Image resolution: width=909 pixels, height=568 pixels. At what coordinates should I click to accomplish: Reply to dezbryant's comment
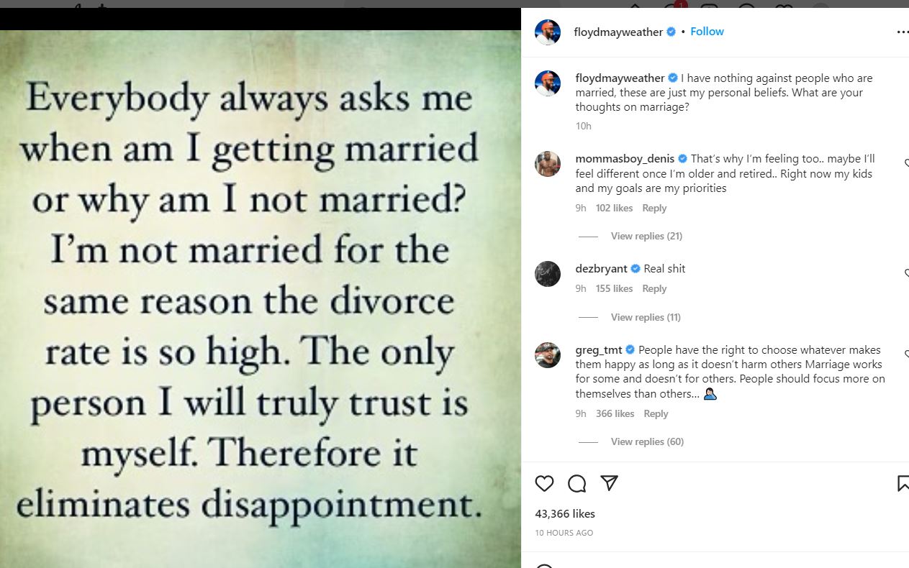pos(654,288)
